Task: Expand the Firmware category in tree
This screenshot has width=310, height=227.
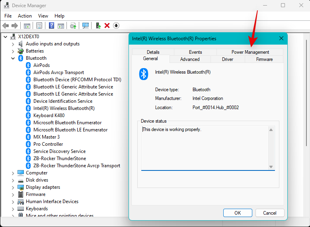Action: click(x=13, y=195)
